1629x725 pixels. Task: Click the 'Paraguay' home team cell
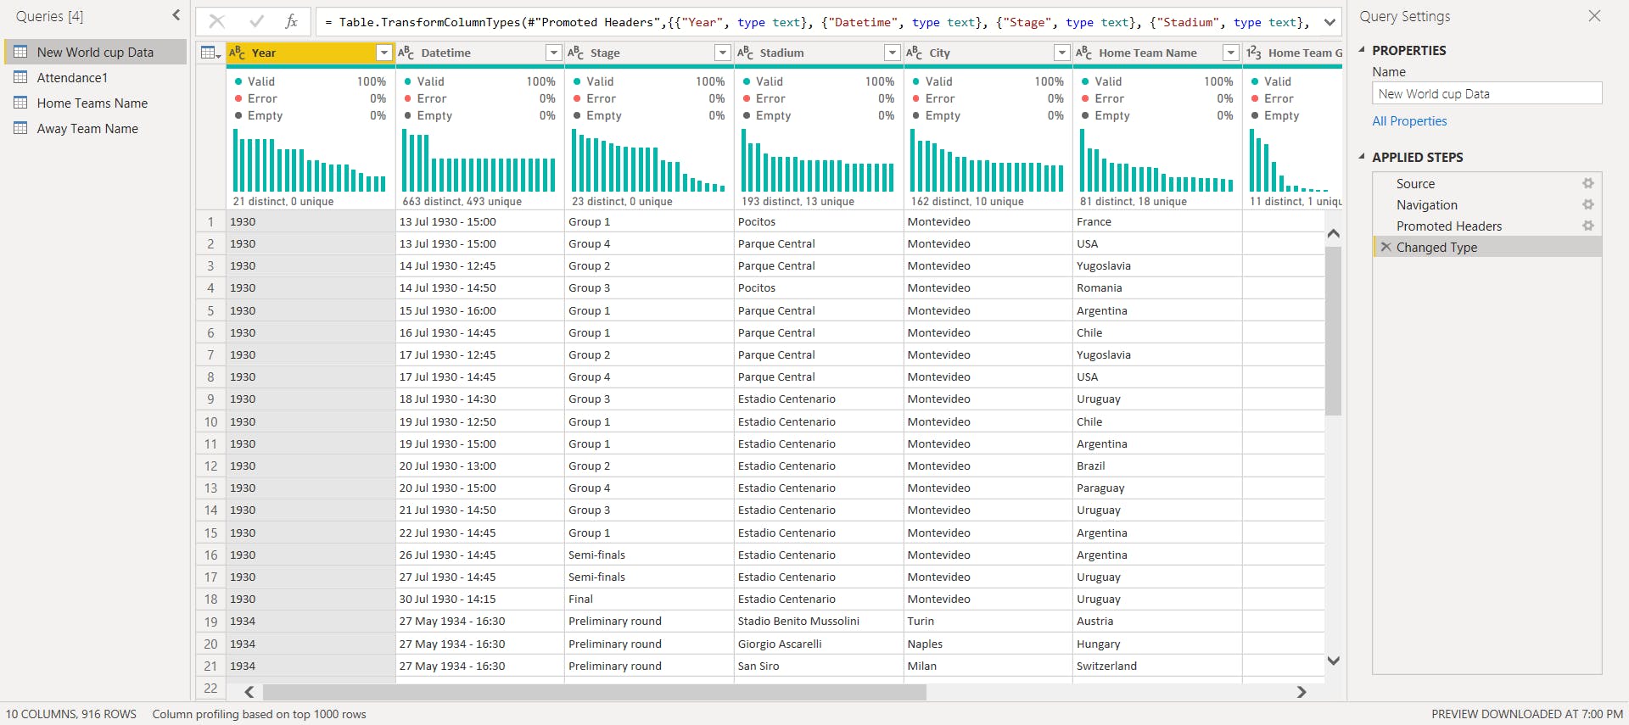click(1157, 488)
